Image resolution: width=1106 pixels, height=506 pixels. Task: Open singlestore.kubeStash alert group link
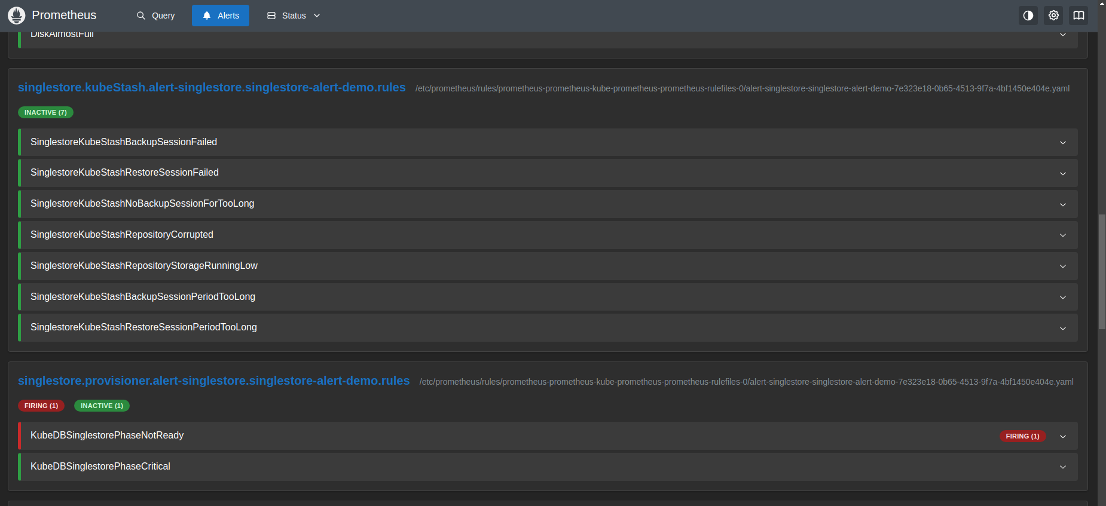pos(212,87)
